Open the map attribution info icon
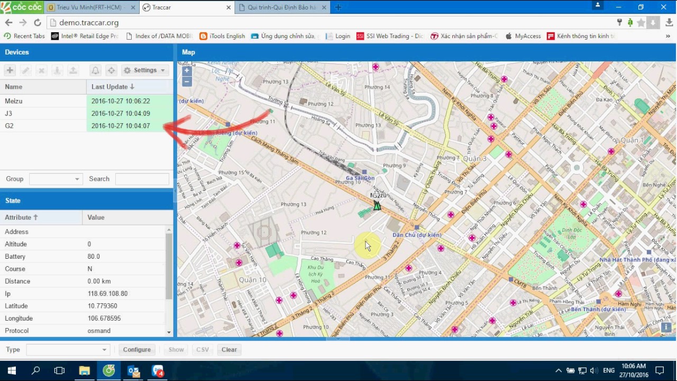The height and width of the screenshot is (381, 677). point(666,328)
